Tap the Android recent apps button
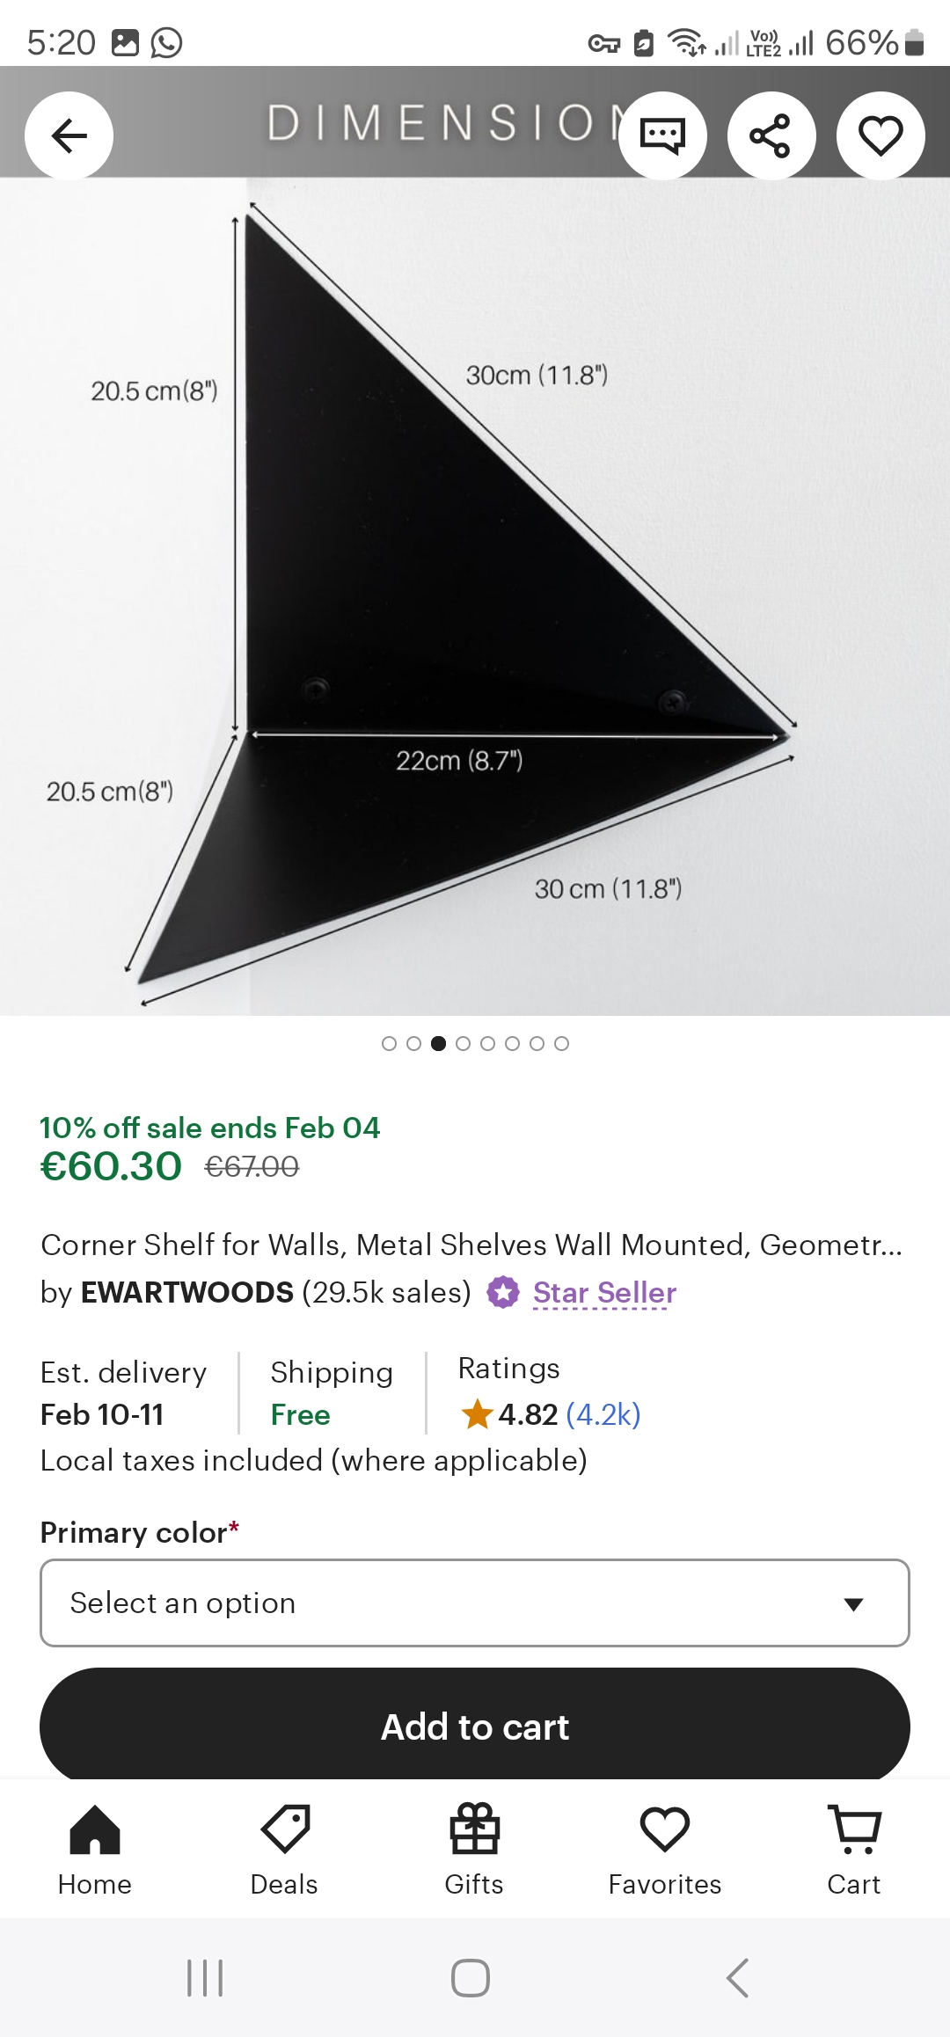 tap(205, 1977)
